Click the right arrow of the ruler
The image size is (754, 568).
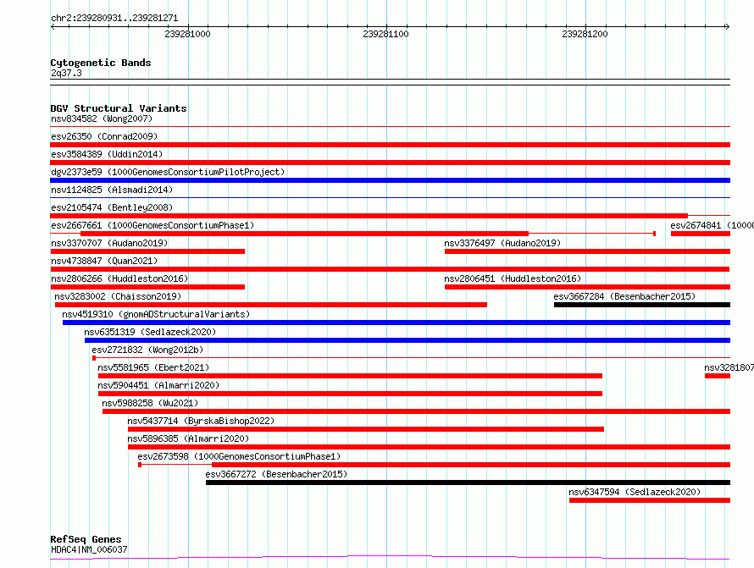[728, 26]
